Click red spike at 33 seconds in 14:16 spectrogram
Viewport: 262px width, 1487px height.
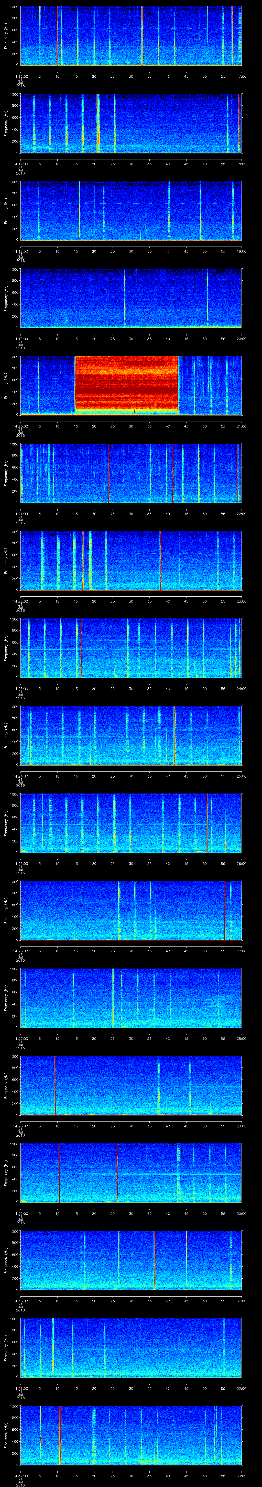142,36
